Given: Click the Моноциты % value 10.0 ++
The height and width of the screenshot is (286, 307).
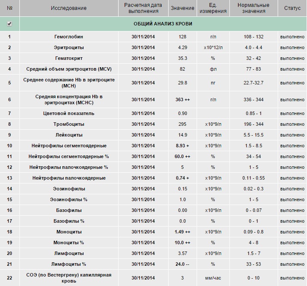Looking at the screenshot, I should click(x=183, y=242).
